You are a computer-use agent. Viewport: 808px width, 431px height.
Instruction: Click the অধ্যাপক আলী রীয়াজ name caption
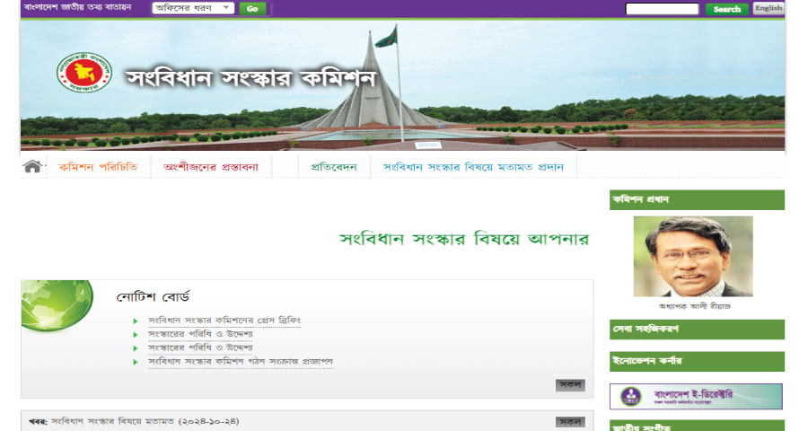coord(694,306)
